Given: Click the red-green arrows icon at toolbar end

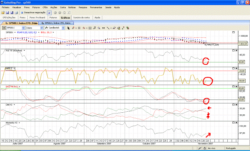Looking at the screenshot, I should [128, 28].
